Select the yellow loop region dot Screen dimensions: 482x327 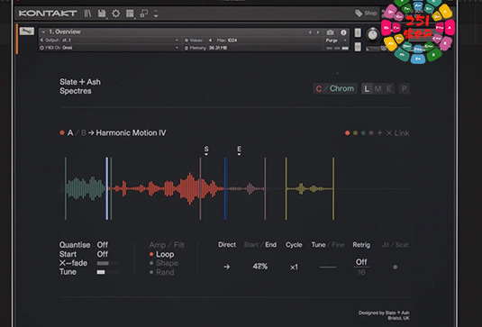tap(355, 133)
